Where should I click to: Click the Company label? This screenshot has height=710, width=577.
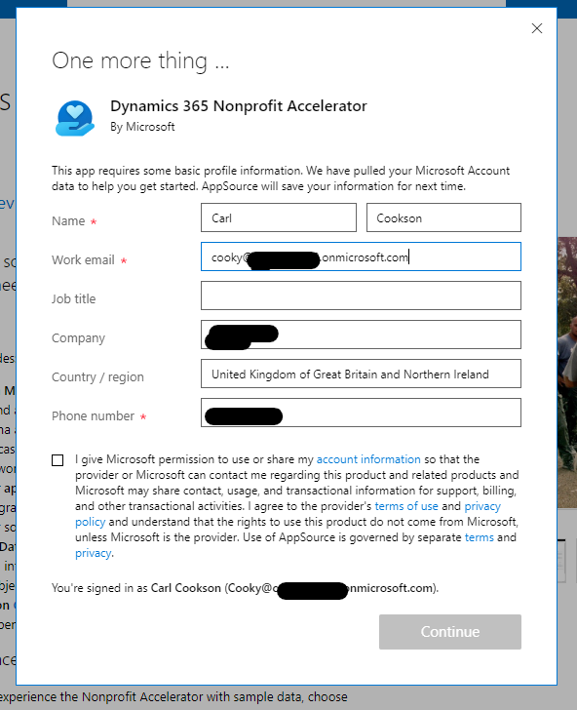[78, 337]
